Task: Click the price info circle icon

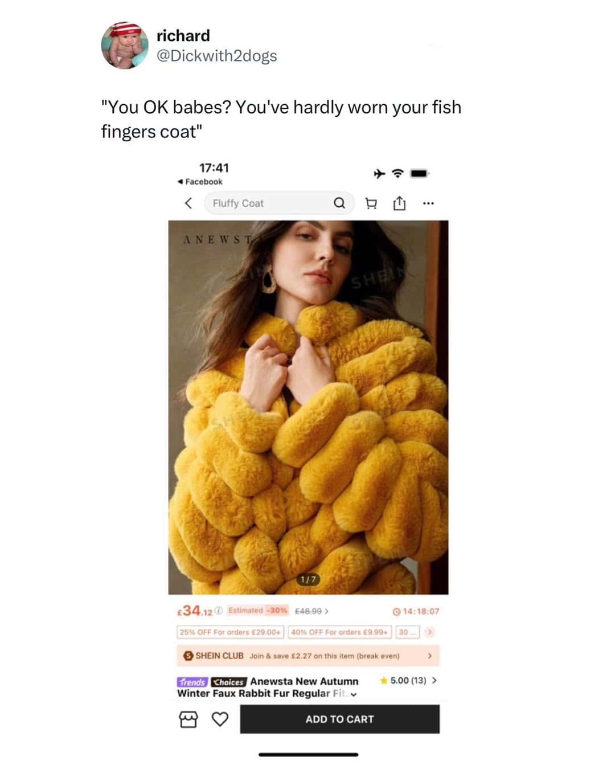Action: (219, 611)
